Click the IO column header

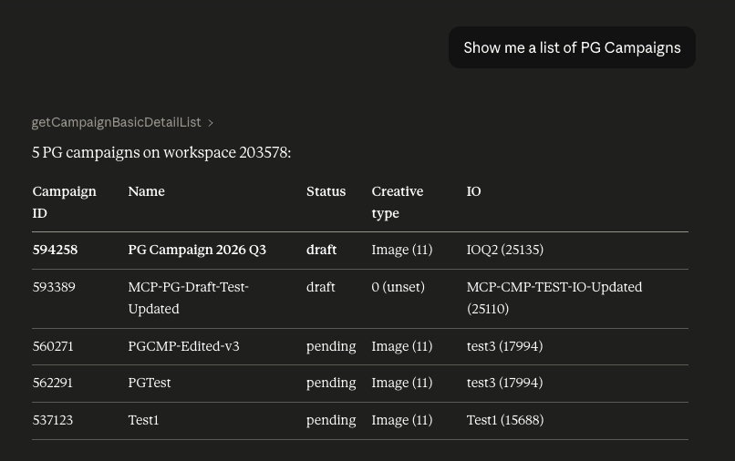click(x=473, y=191)
